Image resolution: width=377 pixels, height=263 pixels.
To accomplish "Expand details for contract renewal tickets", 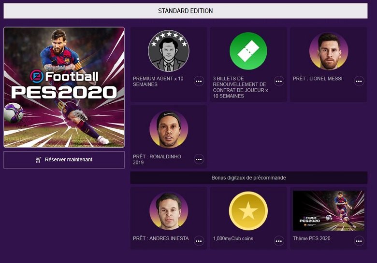I will pyautogui.click(x=279, y=81).
